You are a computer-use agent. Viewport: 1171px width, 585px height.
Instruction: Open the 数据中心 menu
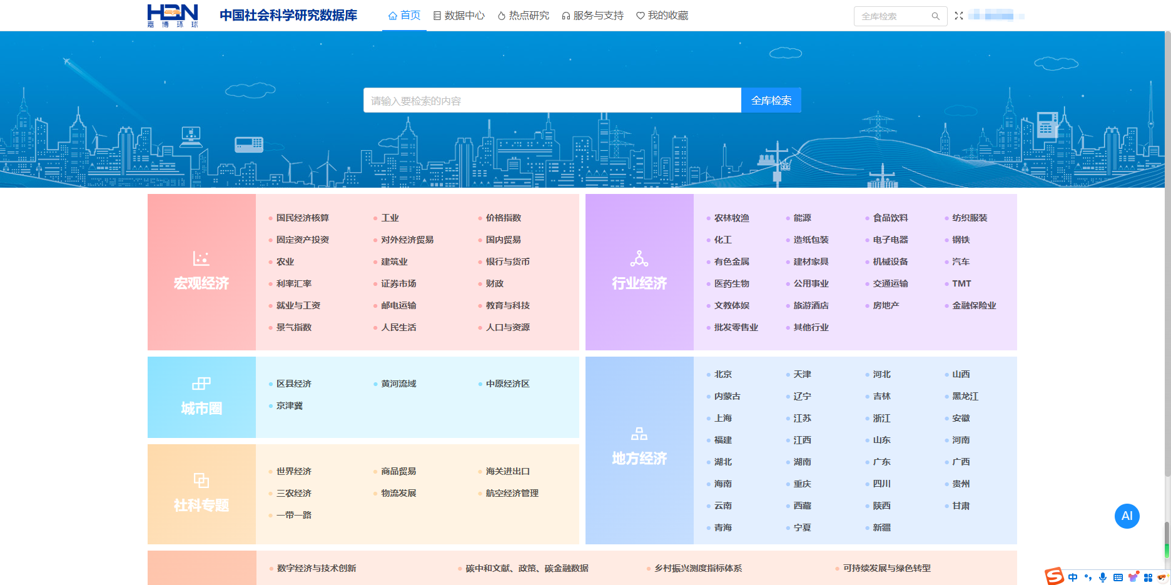[x=459, y=16]
